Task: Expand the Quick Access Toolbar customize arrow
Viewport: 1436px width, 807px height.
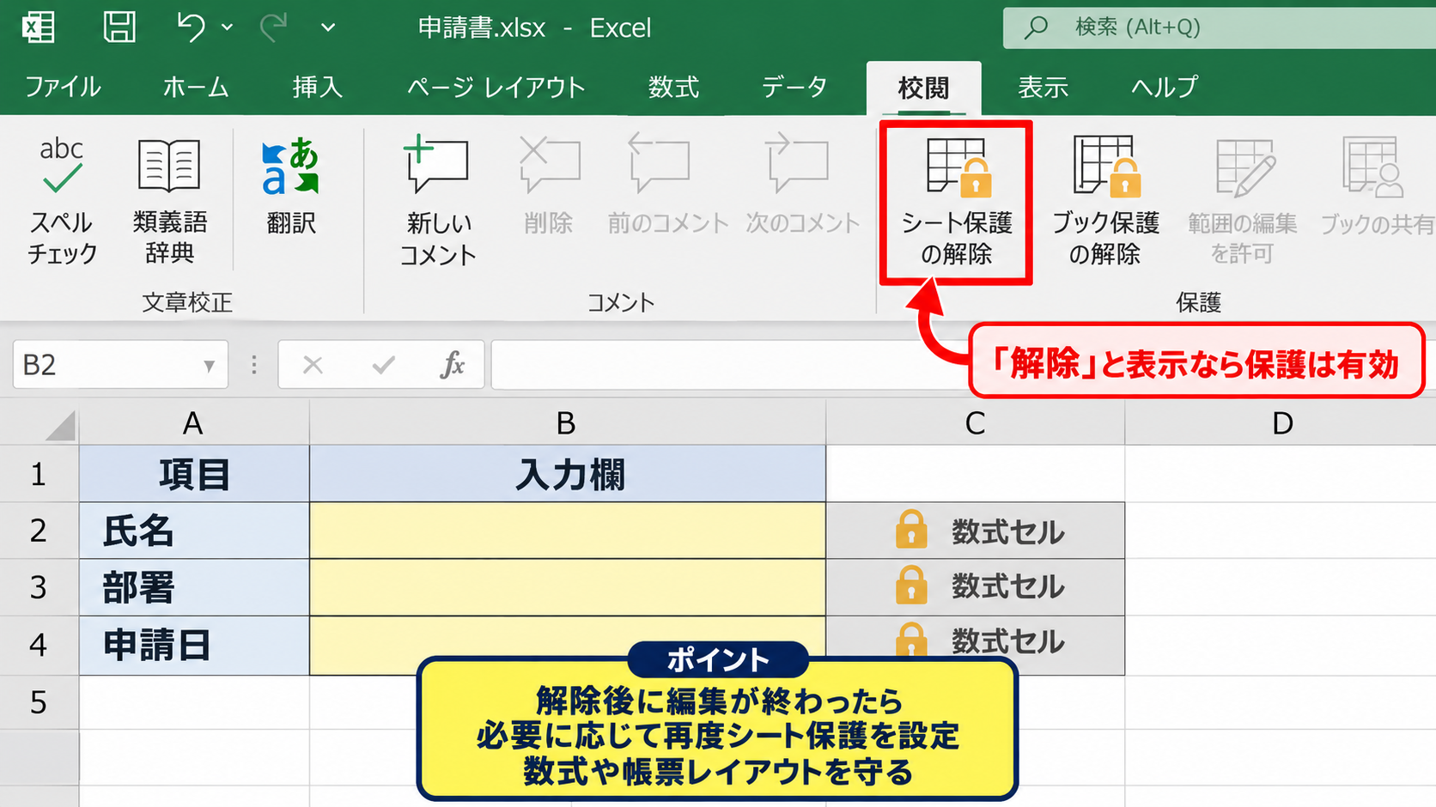Action: pos(327,27)
